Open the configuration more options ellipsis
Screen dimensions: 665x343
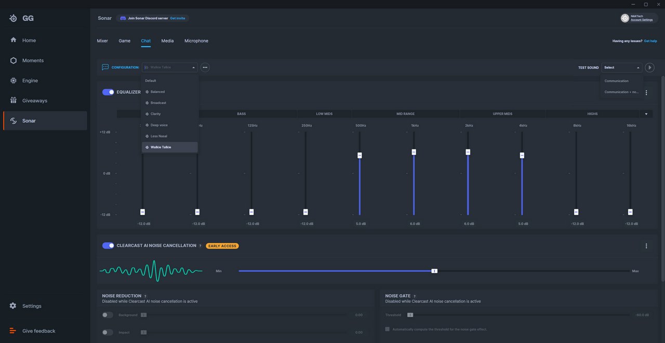tap(205, 67)
